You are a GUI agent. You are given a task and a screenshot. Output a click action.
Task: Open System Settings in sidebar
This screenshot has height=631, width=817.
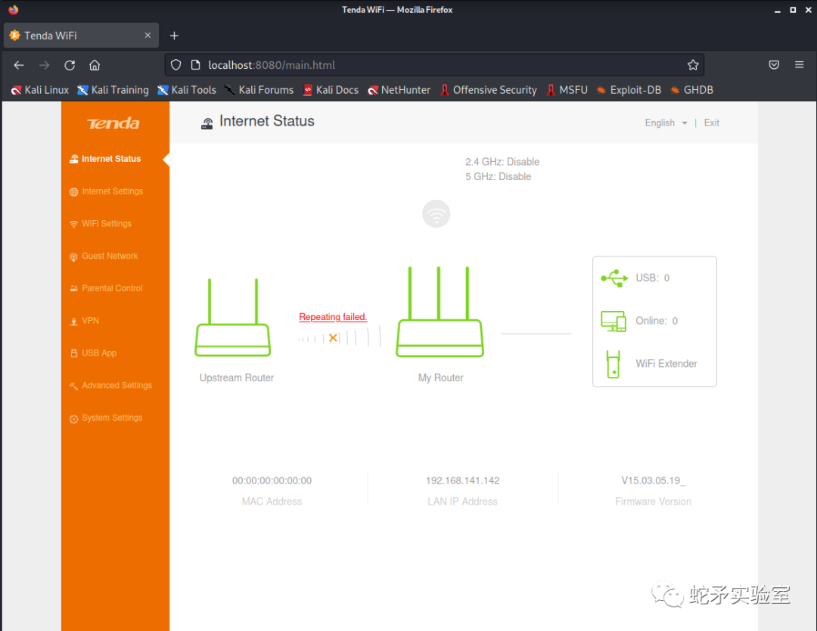click(107, 418)
